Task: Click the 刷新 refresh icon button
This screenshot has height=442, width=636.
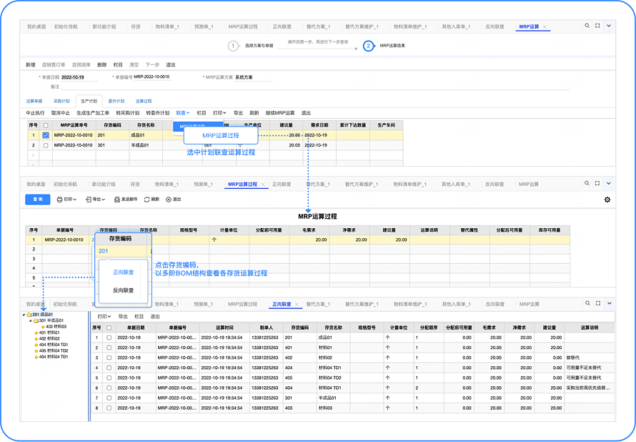Action: coord(147,200)
